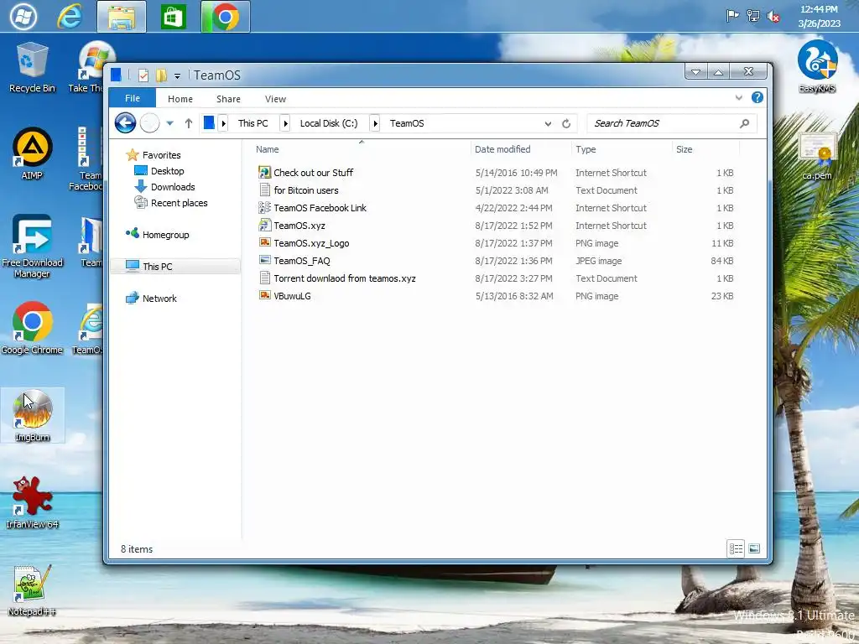Select the TeamOS.xyz_Logo PNG file
The image size is (859, 644).
tap(311, 242)
